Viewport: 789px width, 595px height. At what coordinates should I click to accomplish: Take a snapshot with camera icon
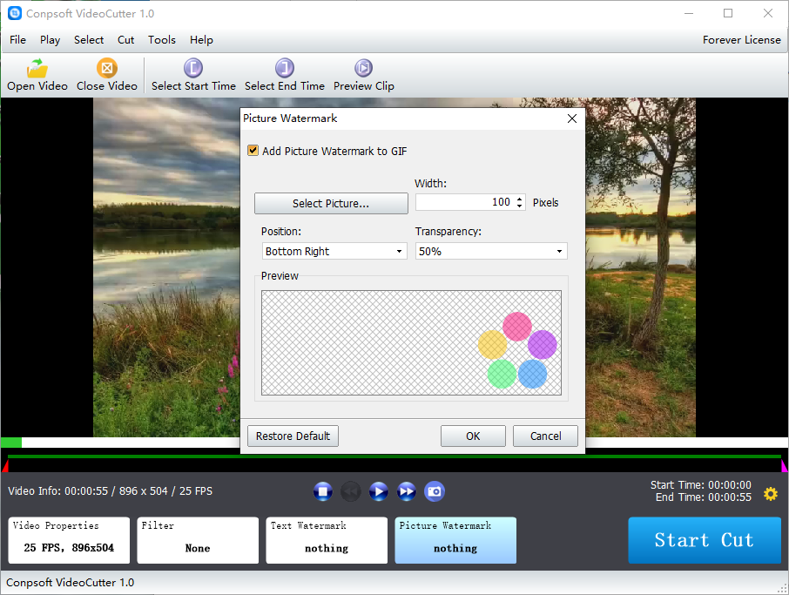pyautogui.click(x=435, y=491)
